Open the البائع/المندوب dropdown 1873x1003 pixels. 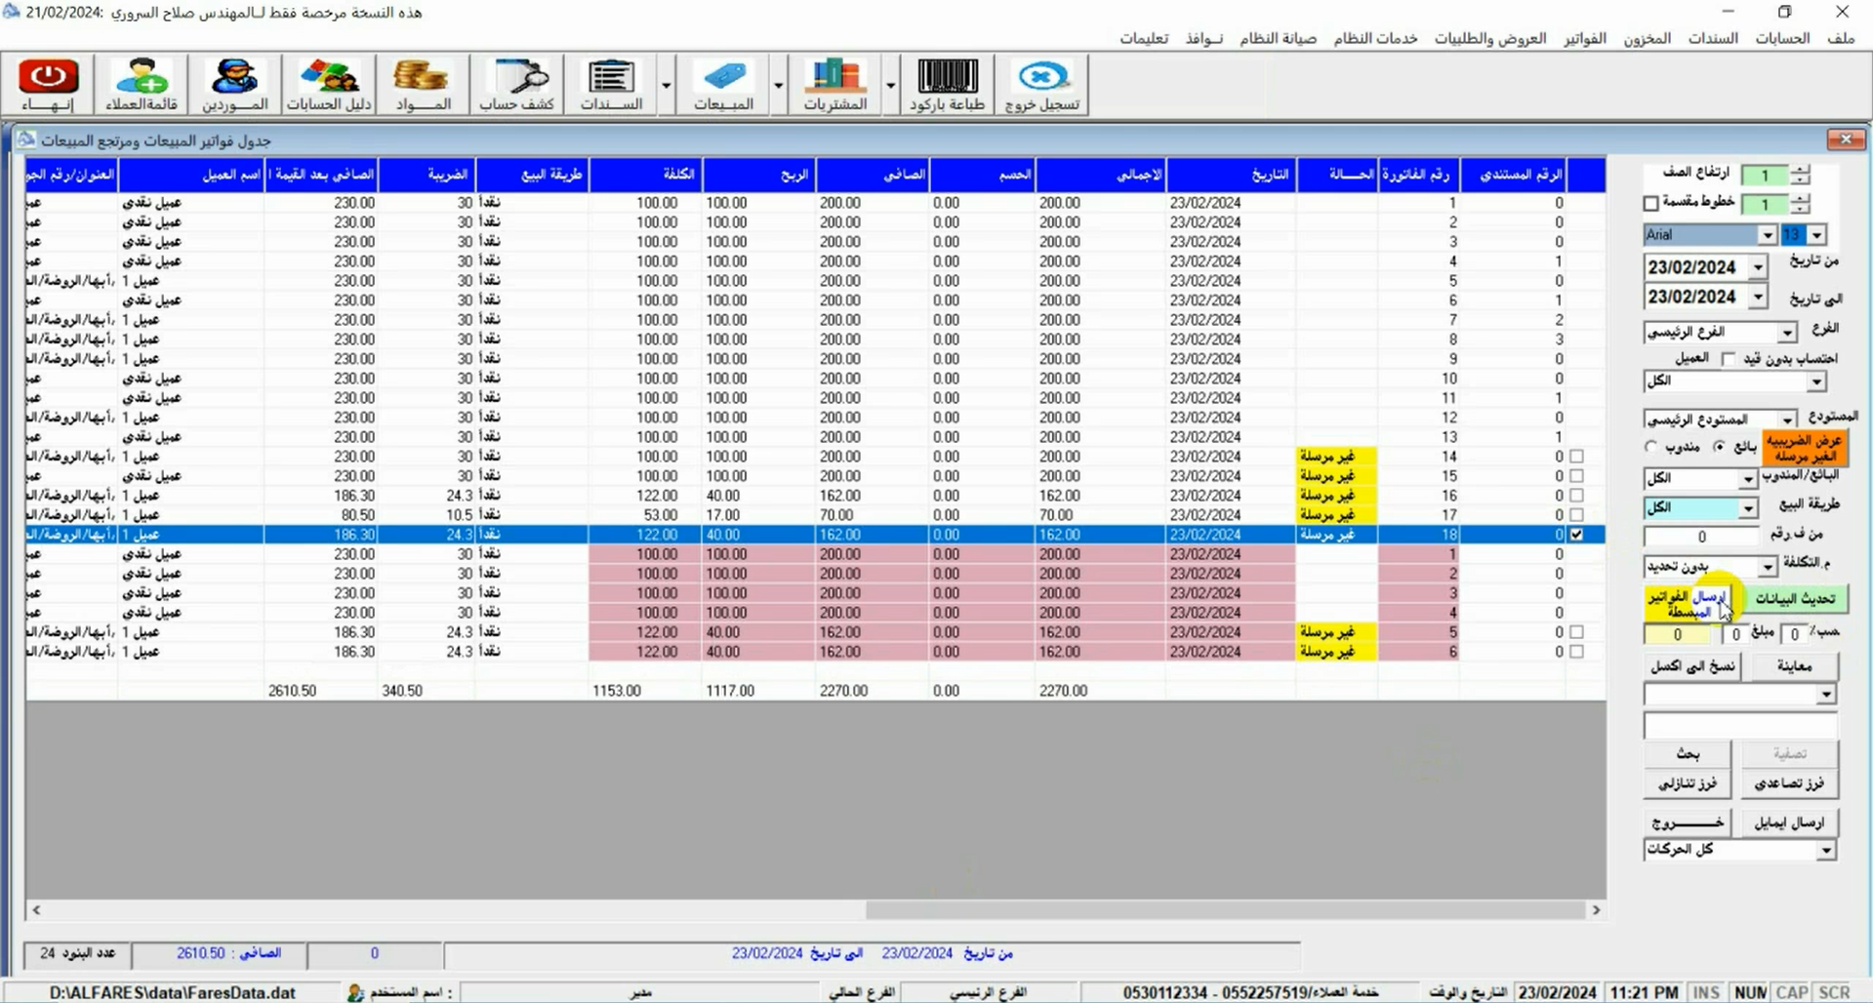(1747, 479)
